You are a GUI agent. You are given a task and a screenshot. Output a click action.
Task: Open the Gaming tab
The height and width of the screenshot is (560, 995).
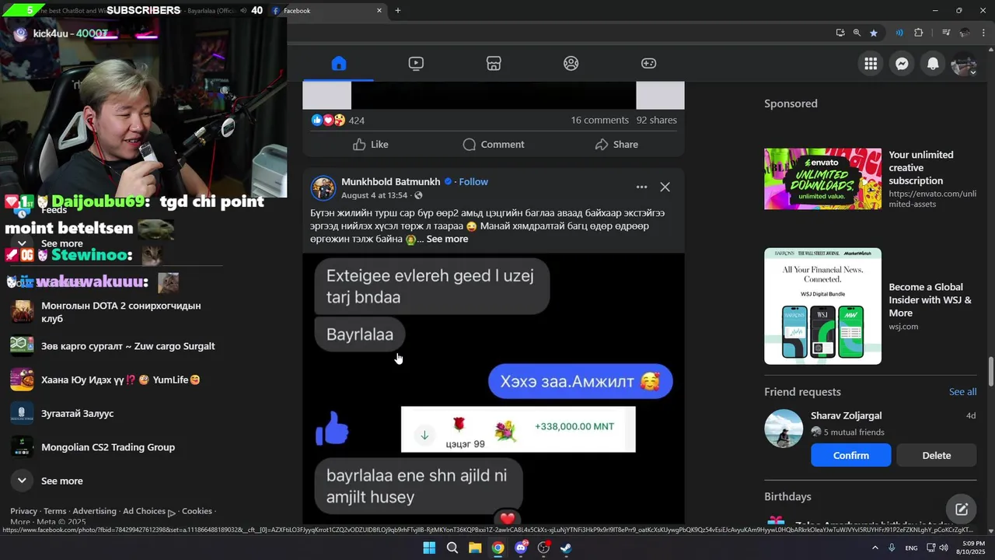pos(648,64)
